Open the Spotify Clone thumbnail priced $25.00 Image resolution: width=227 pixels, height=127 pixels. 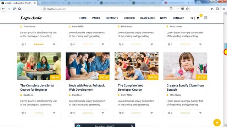[185, 66]
